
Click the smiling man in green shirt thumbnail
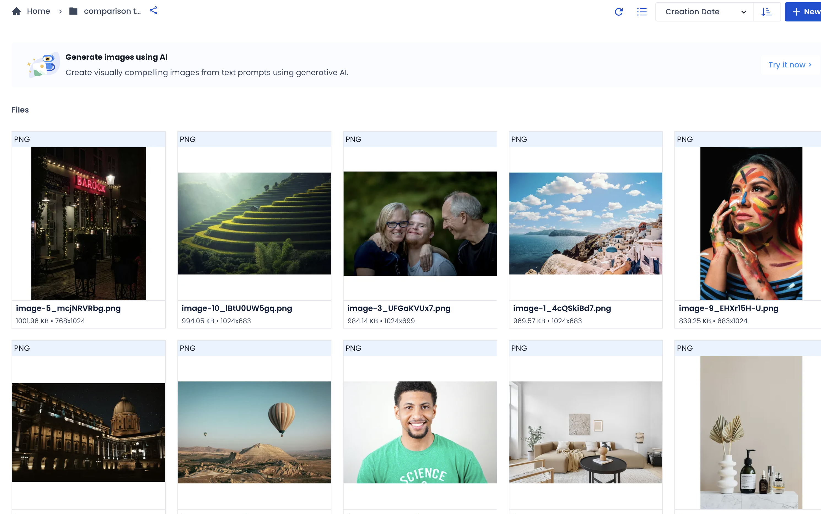pyautogui.click(x=420, y=432)
